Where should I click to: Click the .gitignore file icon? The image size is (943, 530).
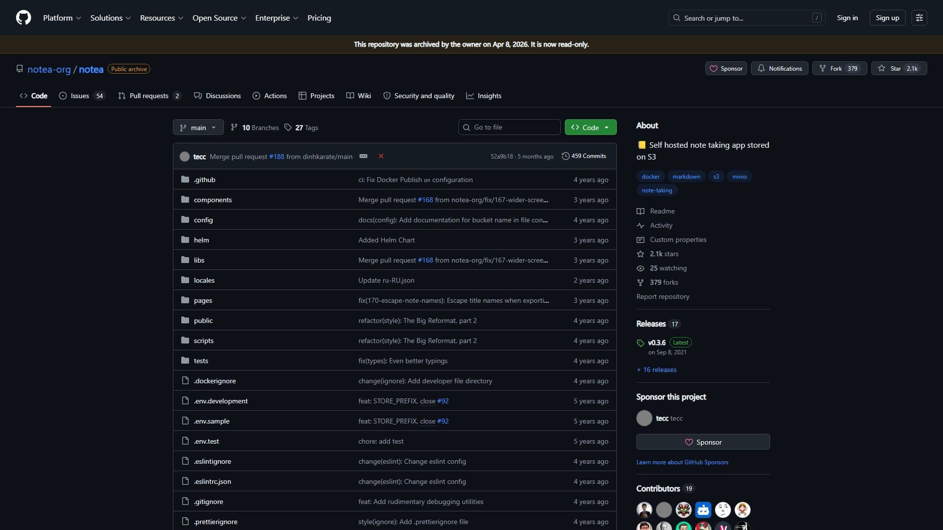(185, 502)
